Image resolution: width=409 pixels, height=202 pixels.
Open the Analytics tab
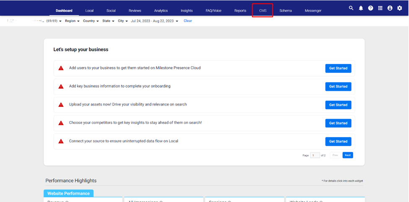(x=161, y=10)
